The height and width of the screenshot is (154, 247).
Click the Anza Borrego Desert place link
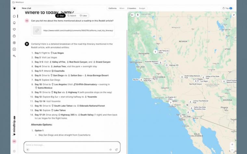97,76
